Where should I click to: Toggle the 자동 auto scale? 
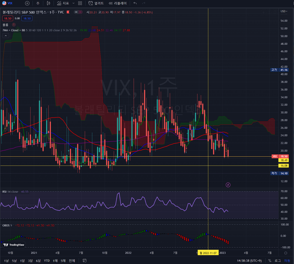(287, 261)
